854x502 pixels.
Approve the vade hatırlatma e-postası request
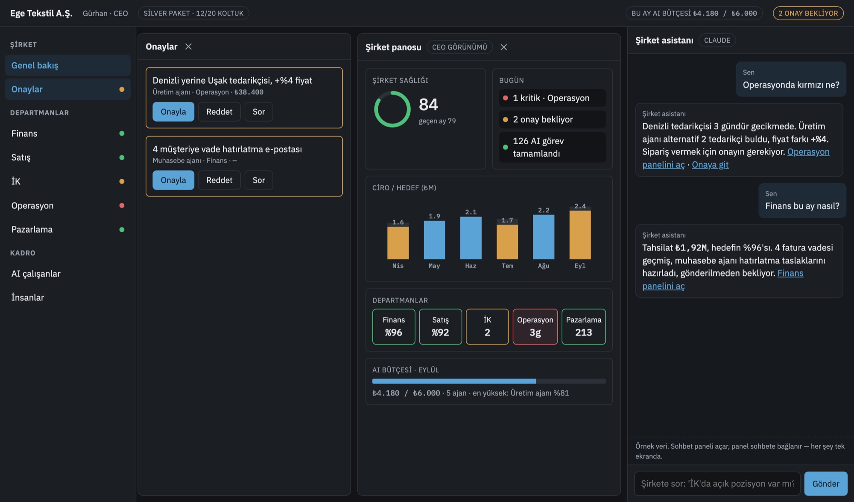tap(173, 180)
